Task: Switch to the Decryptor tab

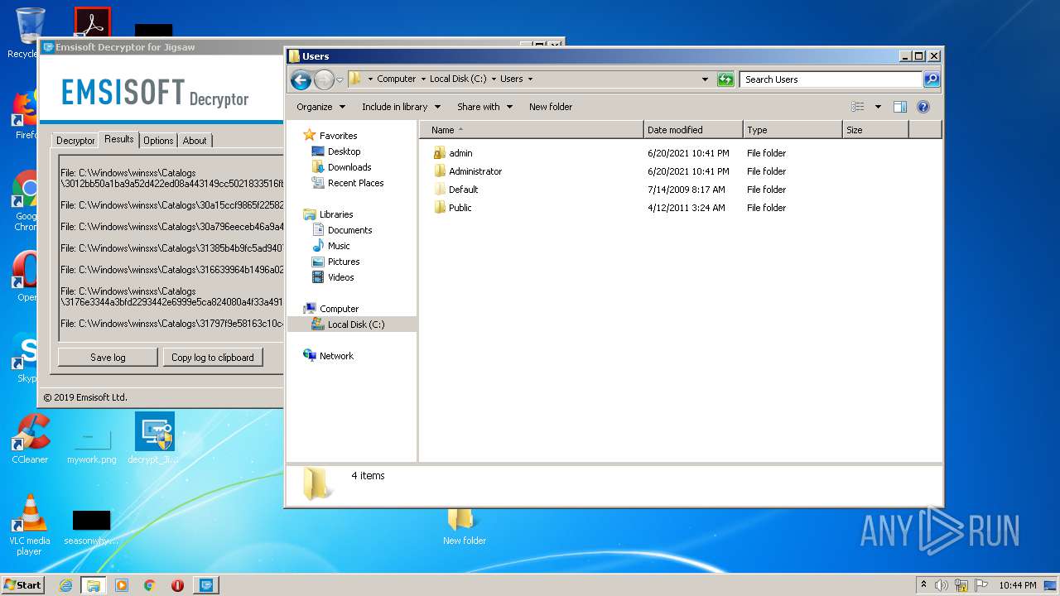Action: tap(75, 141)
